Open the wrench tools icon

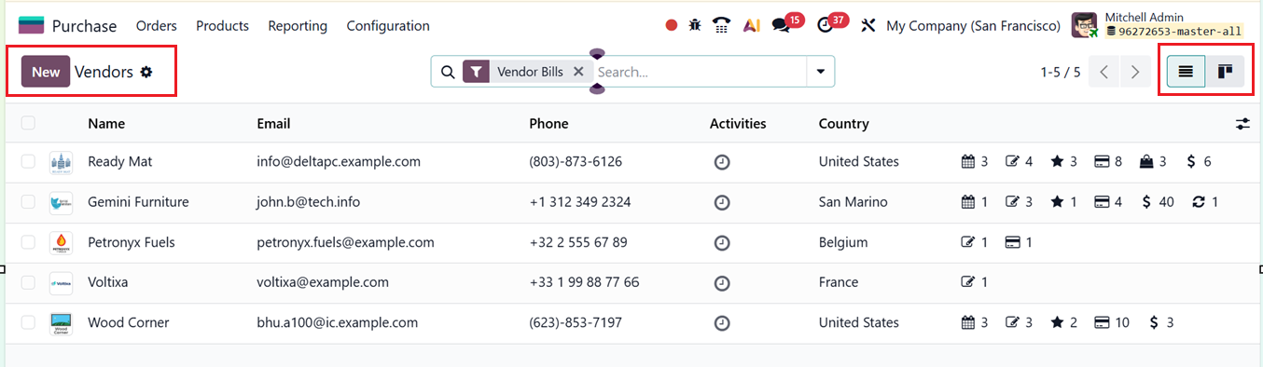click(867, 26)
